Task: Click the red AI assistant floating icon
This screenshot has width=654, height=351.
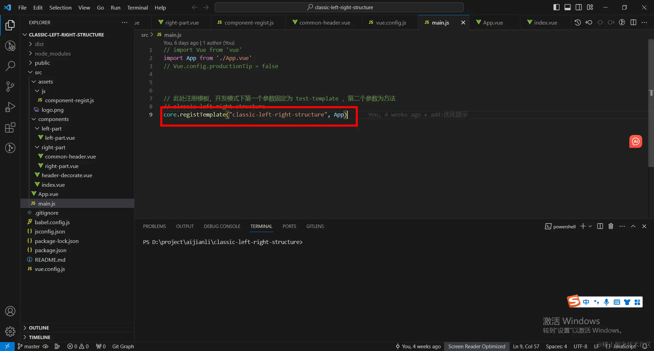Action: 636,141
